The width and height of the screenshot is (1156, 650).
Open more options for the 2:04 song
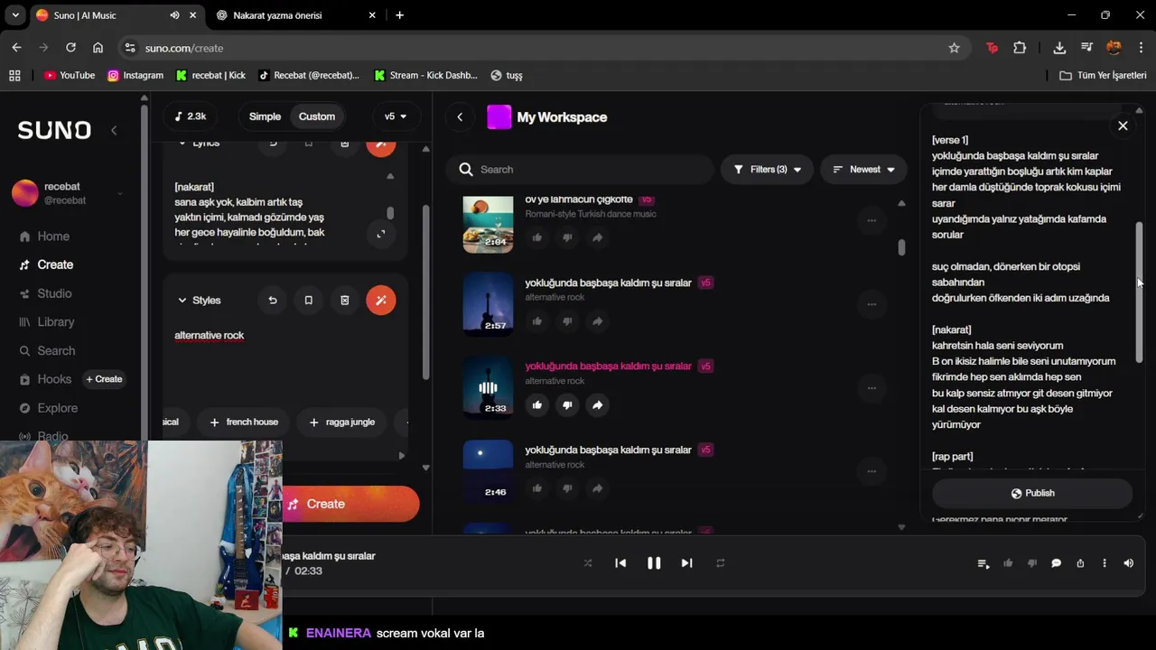tap(872, 220)
